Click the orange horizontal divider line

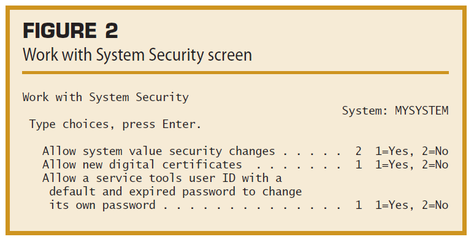point(235,72)
